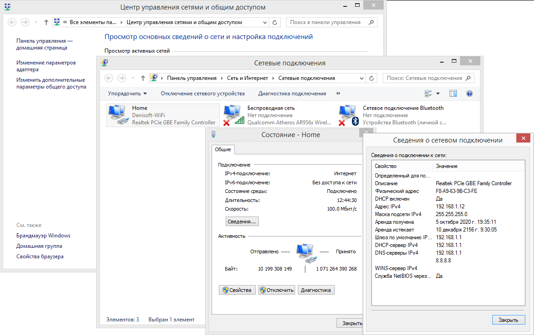Click the help question mark icon
Viewport: 534px width, 335px height.
[470, 94]
